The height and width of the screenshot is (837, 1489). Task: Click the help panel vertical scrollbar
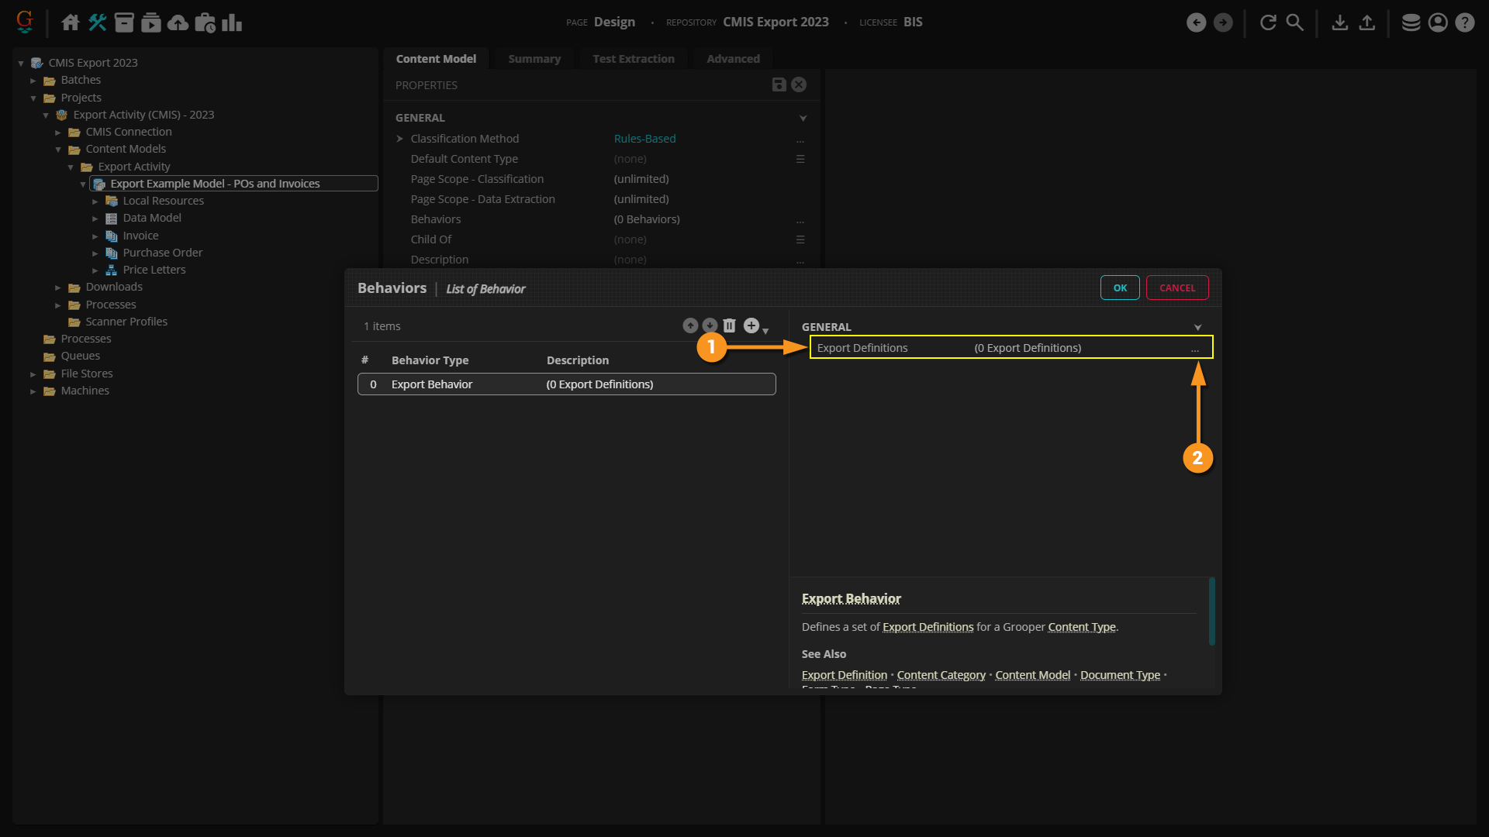coord(1211,611)
